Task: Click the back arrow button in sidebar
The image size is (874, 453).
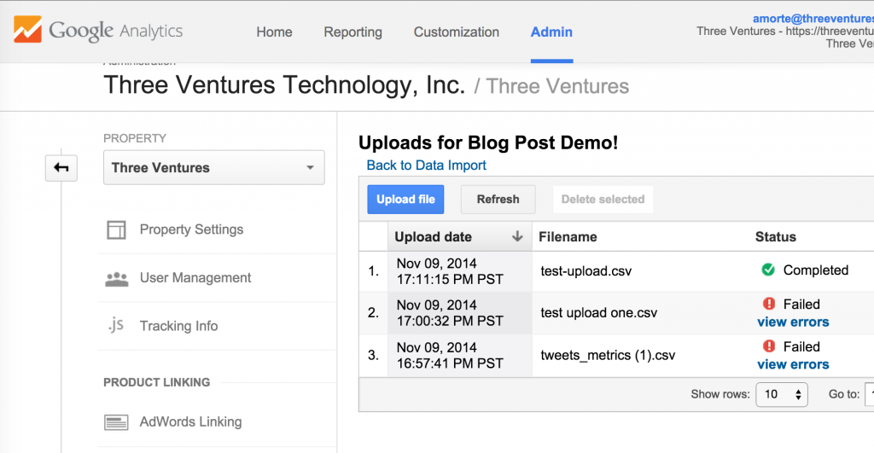Action: pos(61,168)
